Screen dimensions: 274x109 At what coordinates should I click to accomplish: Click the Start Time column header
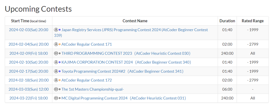[28, 21]
